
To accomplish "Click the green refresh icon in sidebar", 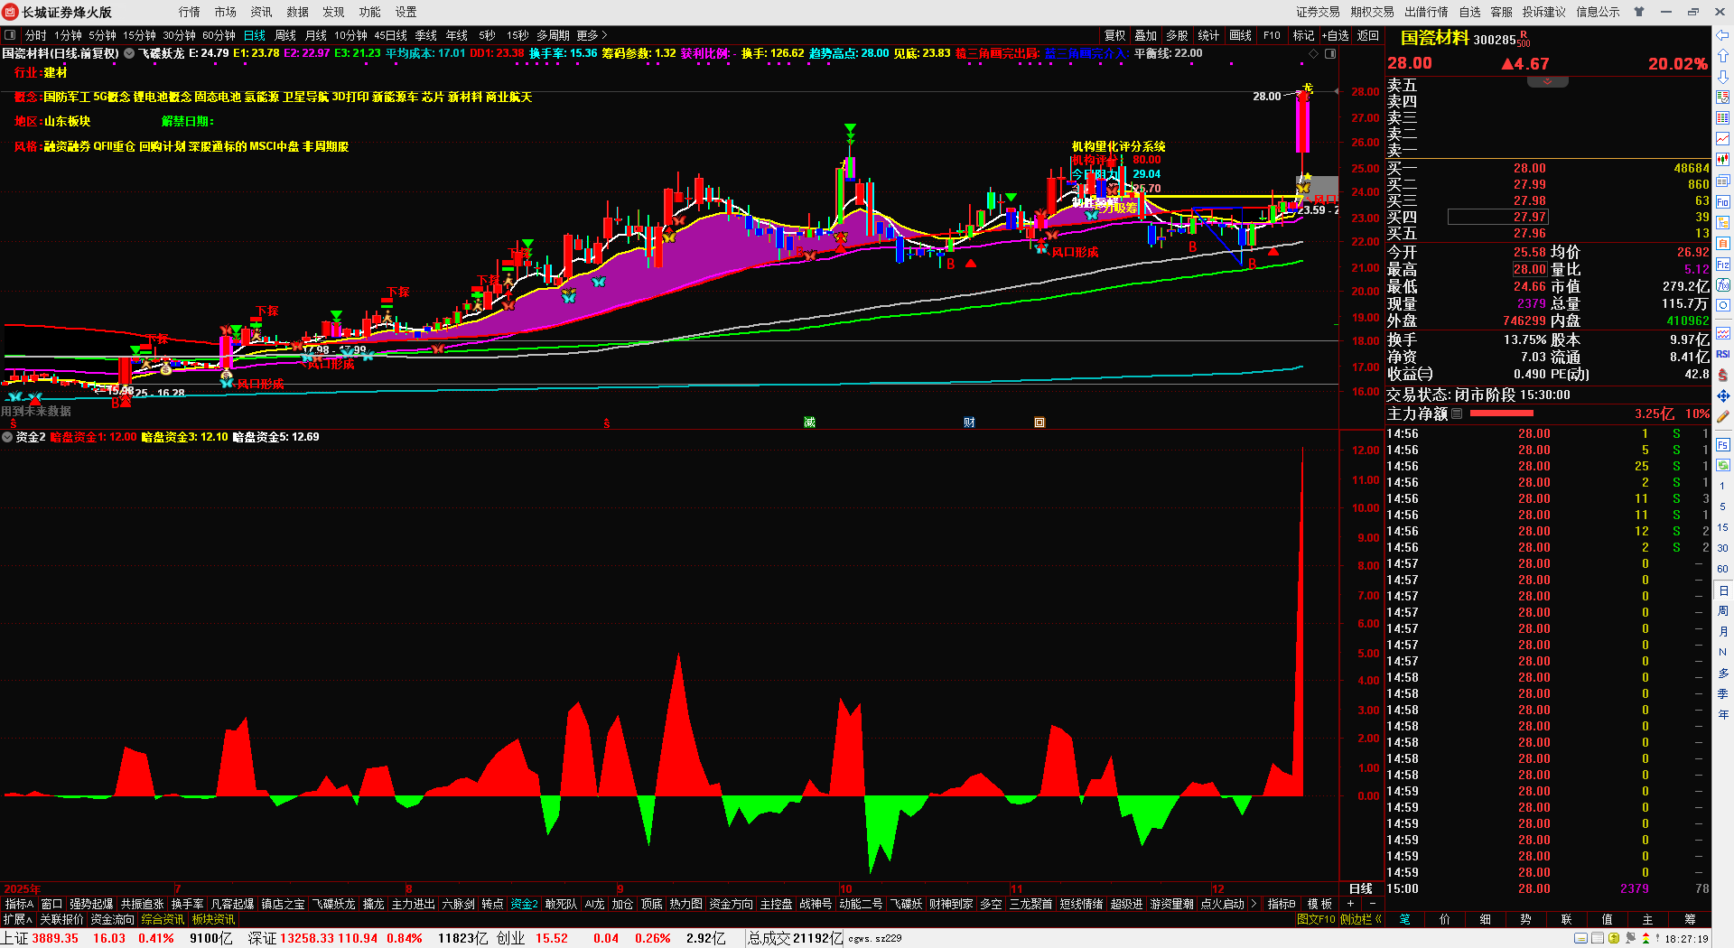I will (1723, 465).
